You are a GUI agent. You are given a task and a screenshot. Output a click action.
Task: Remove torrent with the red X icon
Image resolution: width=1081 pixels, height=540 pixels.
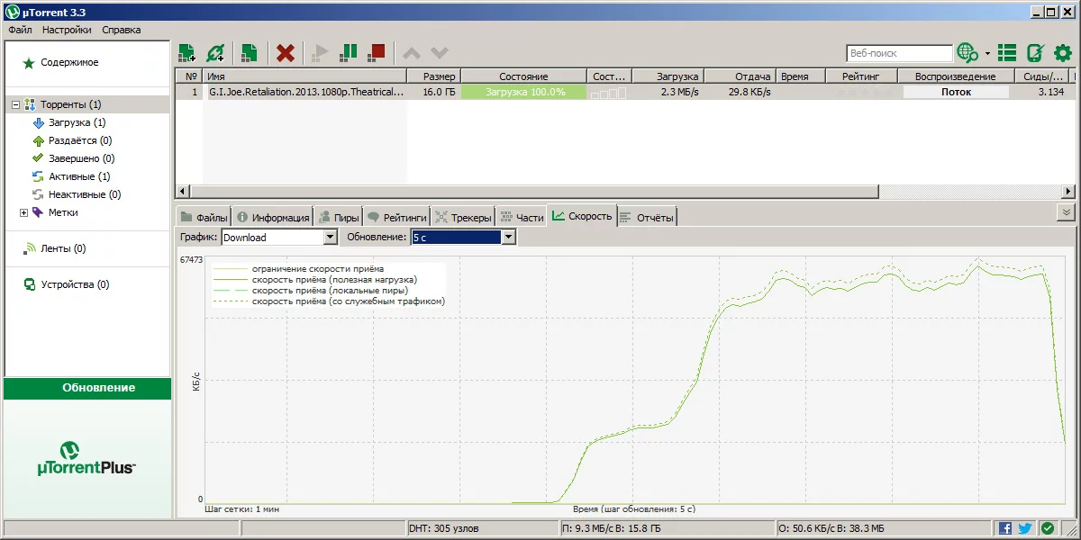pyautogui.click(x=286, y=53)
